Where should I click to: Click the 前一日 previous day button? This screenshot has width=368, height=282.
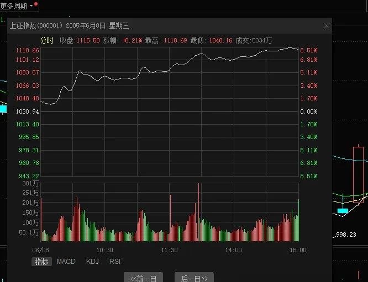pos(144,278)
